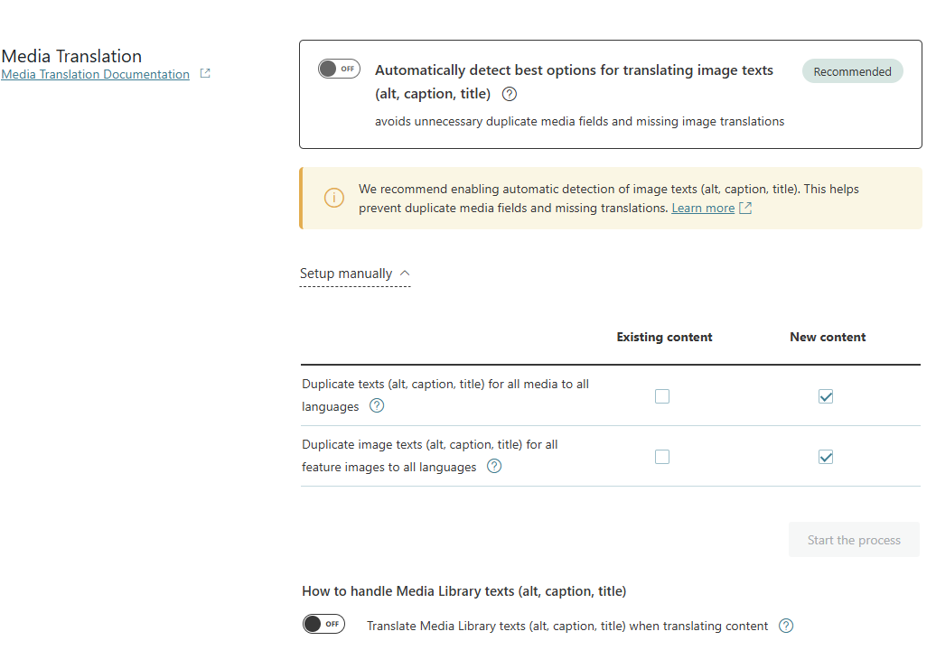Open help for duplicating texts for all media
The image size is (936, 650).
377,406
